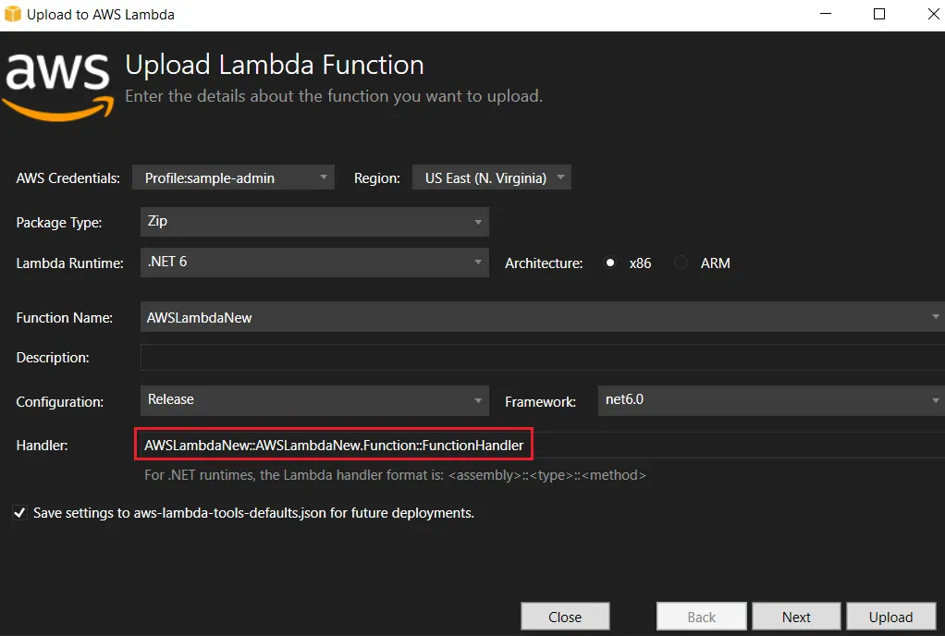945x636 pixels.
Task: Click the Handler label
Action: click(x=42, y=445)
